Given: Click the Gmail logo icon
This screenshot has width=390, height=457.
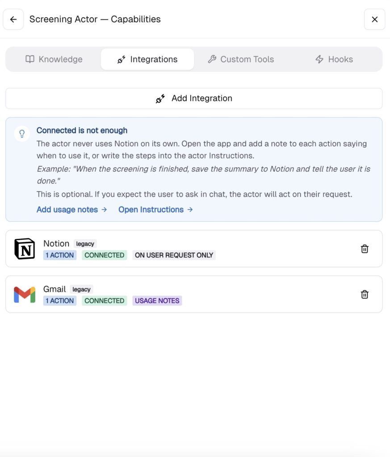Looking at the screenshot, I should (25, 295).
